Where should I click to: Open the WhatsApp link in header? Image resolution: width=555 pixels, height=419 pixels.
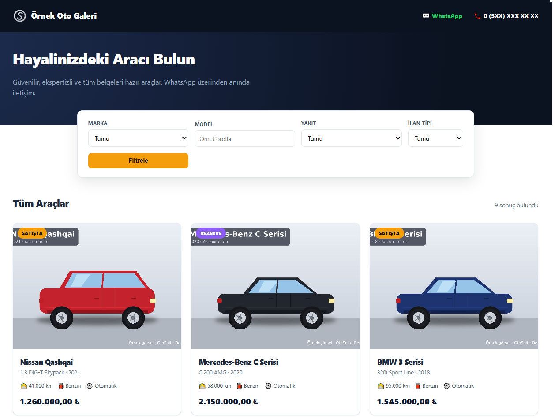(x=442, y=16)
